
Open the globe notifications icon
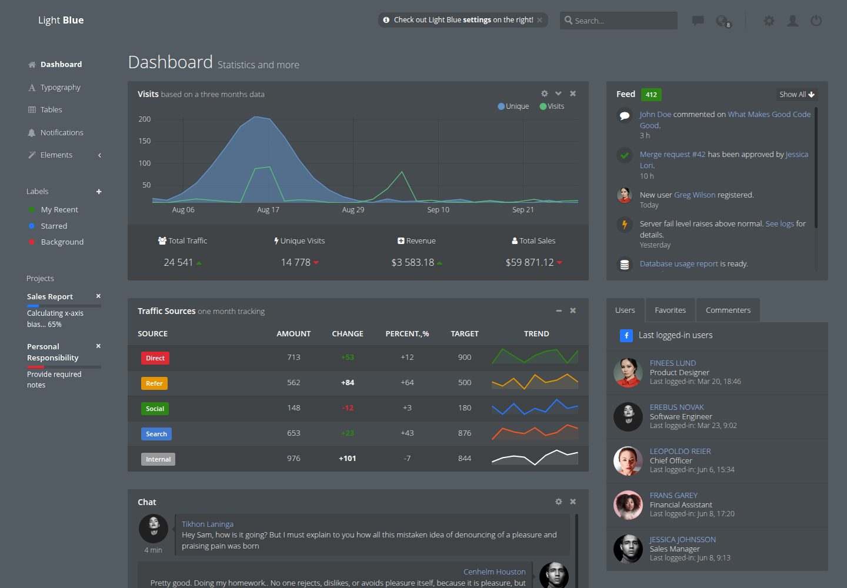722,21
